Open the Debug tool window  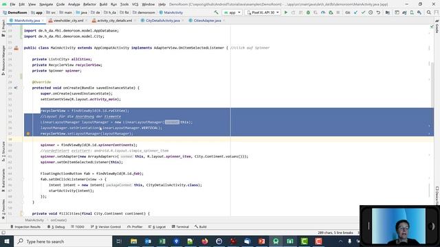coord(56,226)
